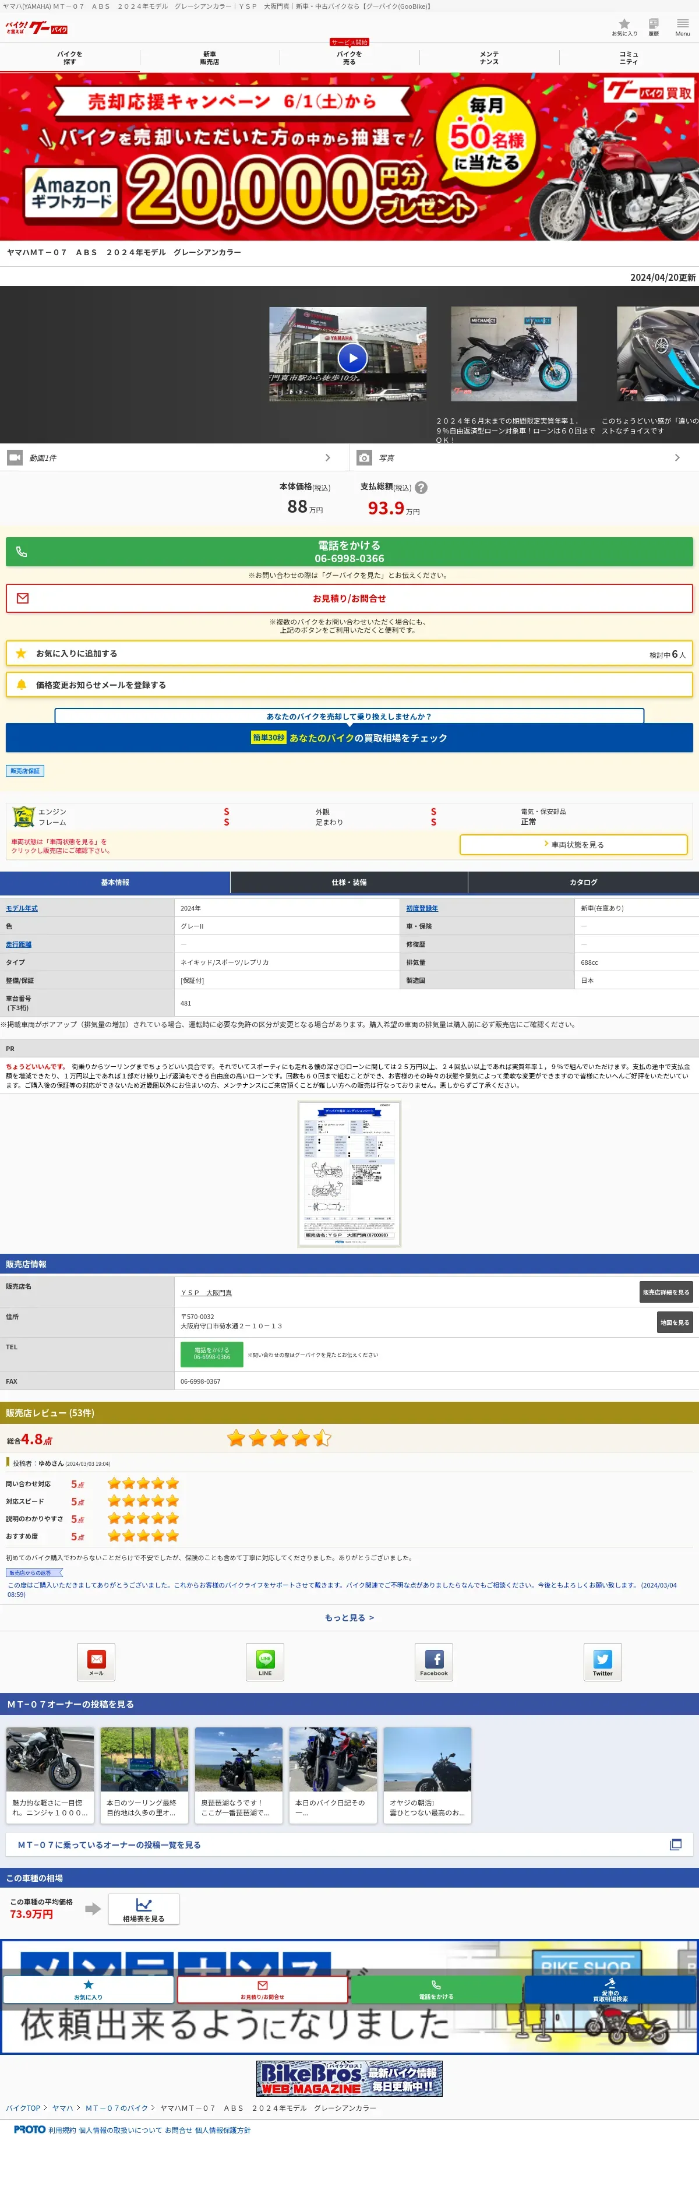Open 個人情報保護方針 footer link
The width and height of the screenshot is (699, 2190).
[223, 2129]
